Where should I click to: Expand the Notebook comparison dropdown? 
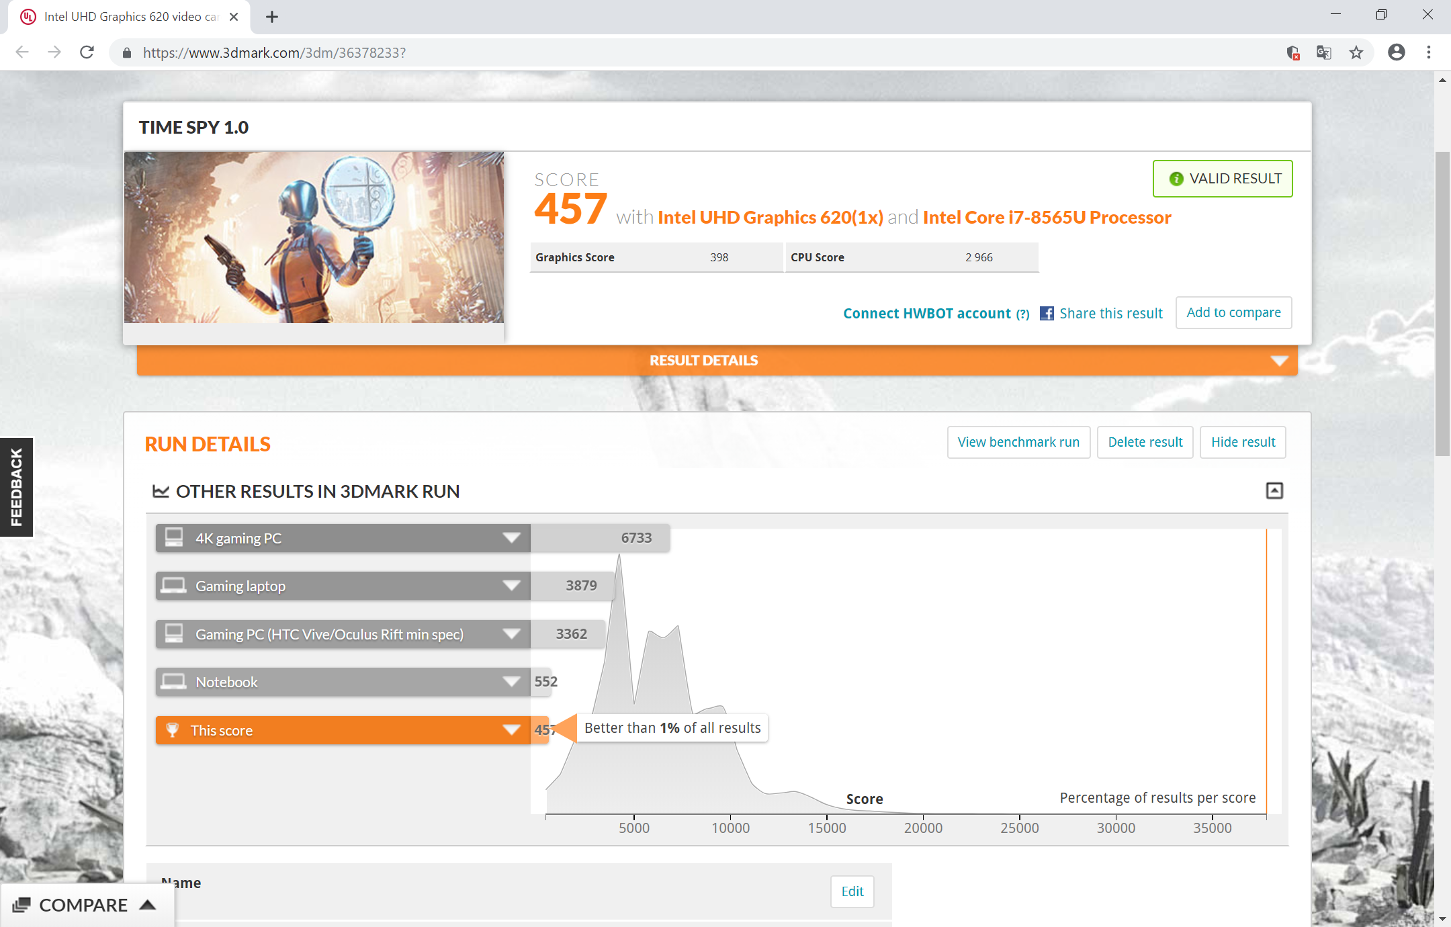(511, 682)
